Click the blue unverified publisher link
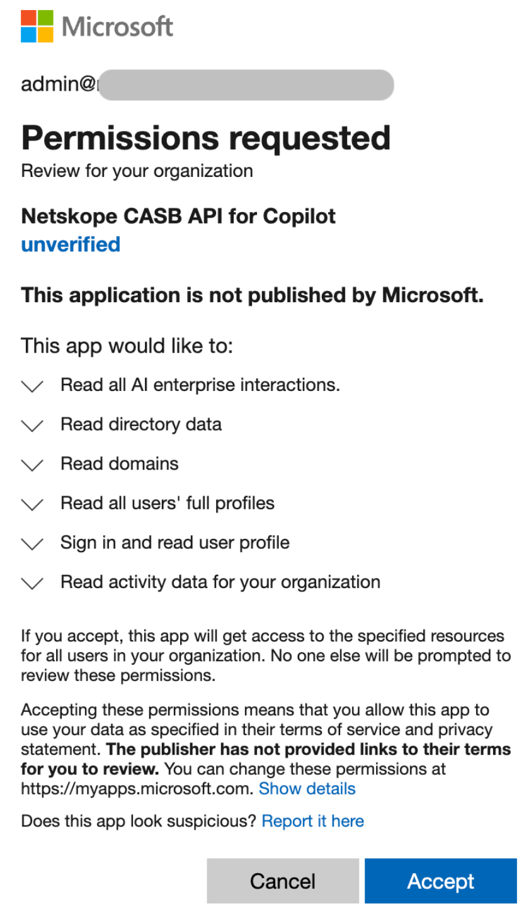This screenshot has height=909, width=524. pos(71,244)
